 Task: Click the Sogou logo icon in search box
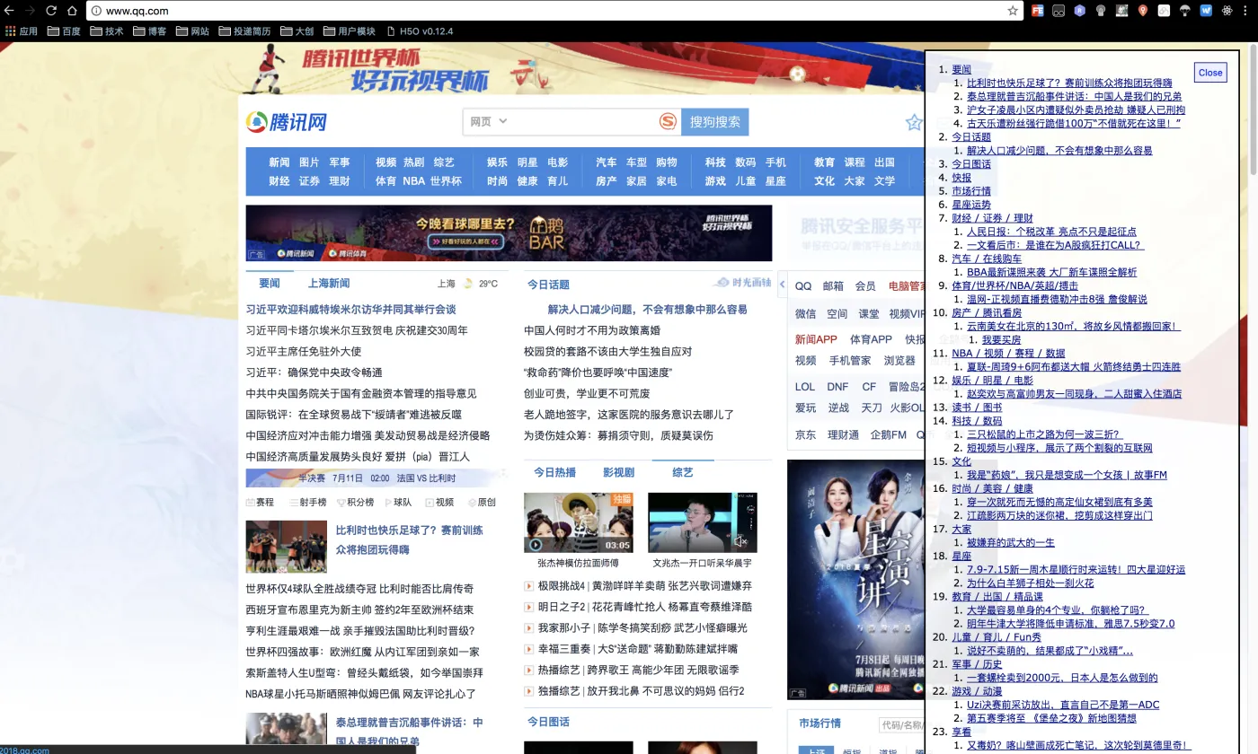click(x=667, y=121)
